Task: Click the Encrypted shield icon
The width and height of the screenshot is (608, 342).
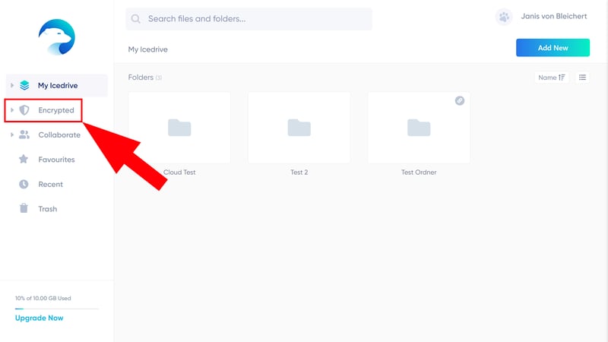Action: tap(24, 110)
